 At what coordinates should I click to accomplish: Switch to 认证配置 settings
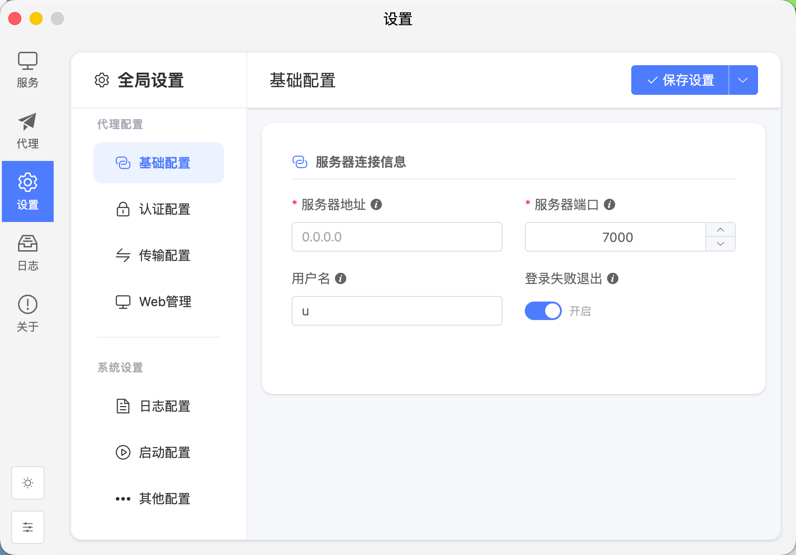(164, 209)
